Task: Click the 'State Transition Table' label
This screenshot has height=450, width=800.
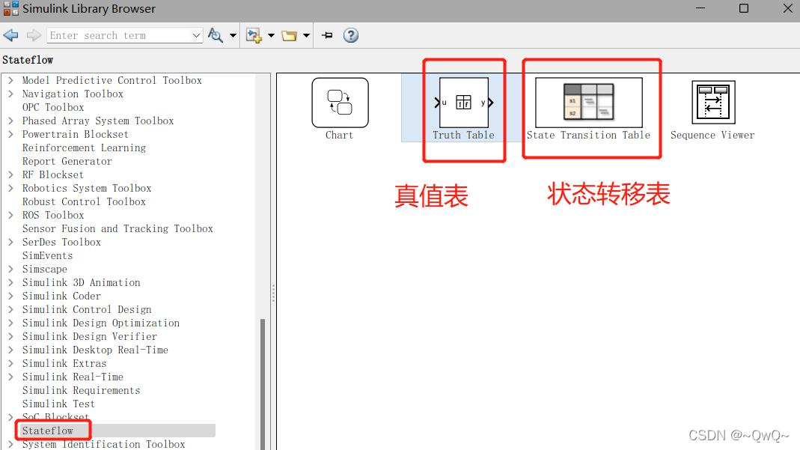Action: (589, 136)
